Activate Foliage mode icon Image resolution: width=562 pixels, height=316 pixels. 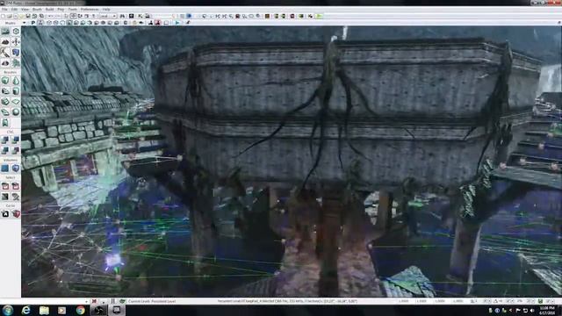pyautogui.click(x=16, y=62)
